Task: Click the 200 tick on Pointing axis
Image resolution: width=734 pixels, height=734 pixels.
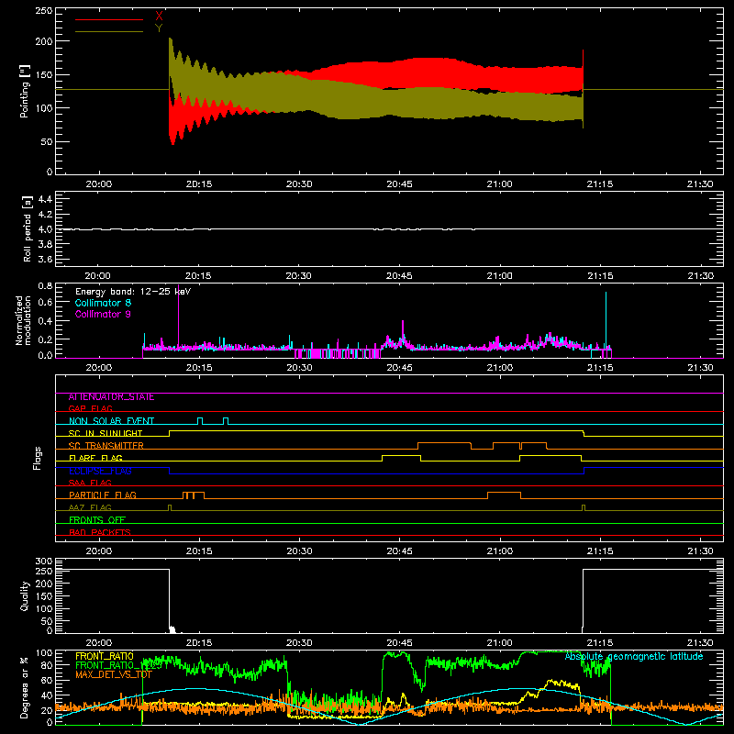Action: coord(43,41)
